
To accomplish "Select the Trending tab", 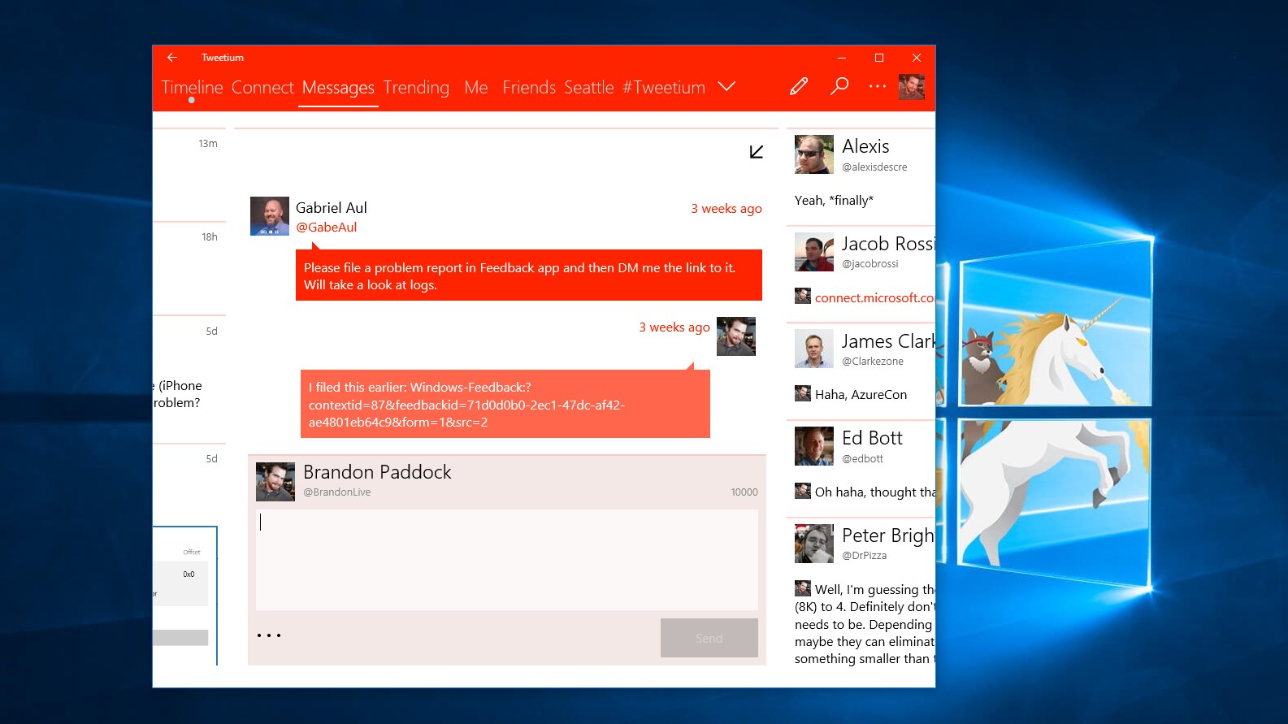I will pos(416,88).
